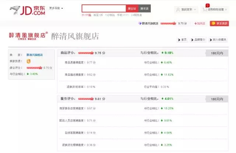Click green arrow beside 3.25%
The image size is (236, 153).
(162, 145)
